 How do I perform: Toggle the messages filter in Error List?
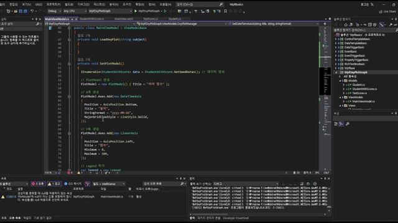73,184
